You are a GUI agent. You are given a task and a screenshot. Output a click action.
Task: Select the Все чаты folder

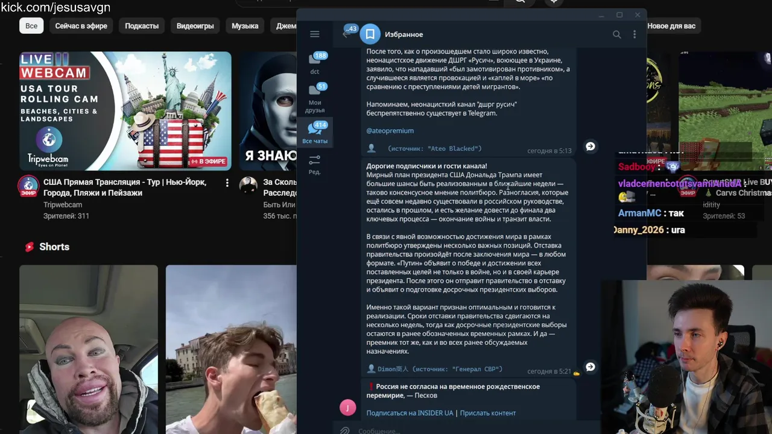315,133
